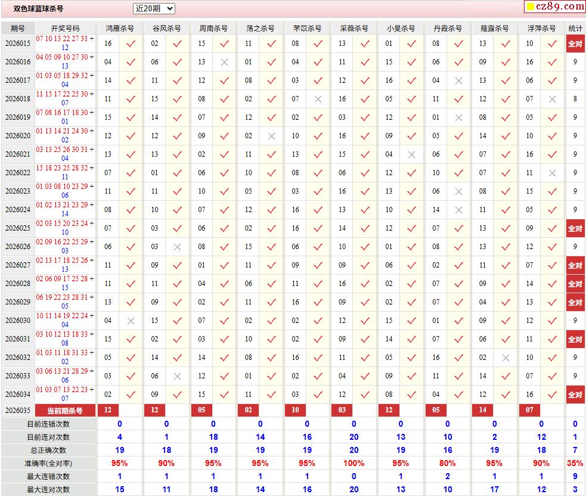Viewport: 586px width, 497px height.
Task: Click the X mark for 周南杀号 in row 2026016
Action: click(x=224, y=62)
